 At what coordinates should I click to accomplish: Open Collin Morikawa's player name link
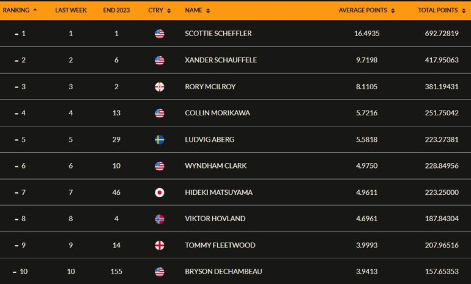coord(218,113)
